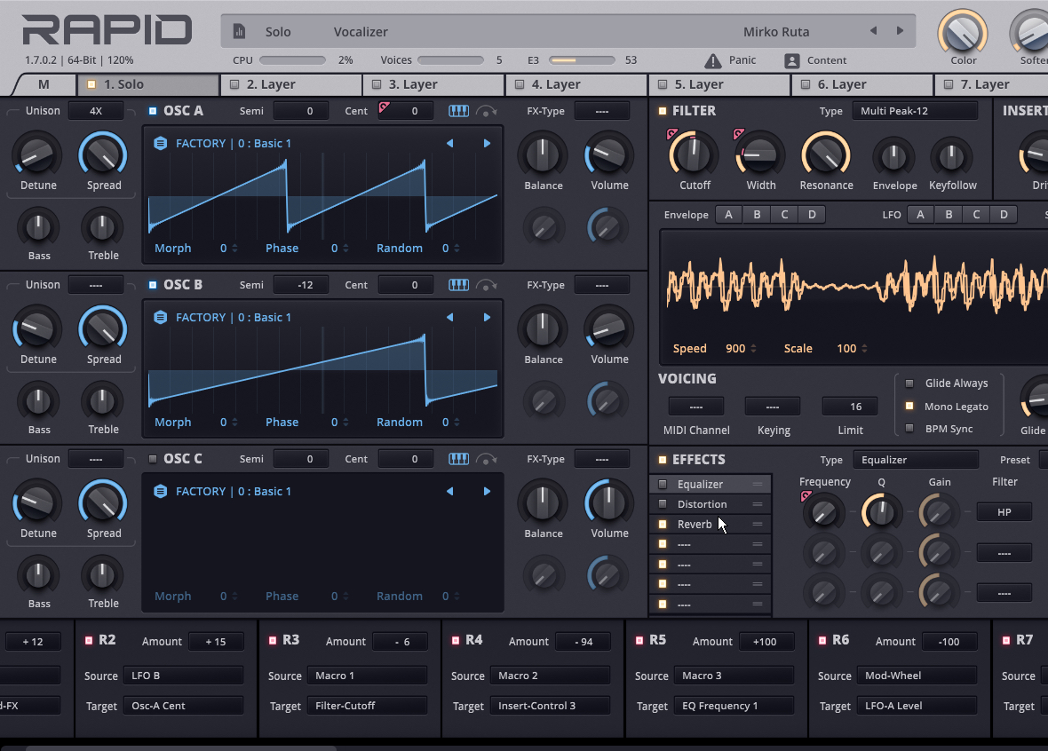
Task: Click the preset browser icon beside Solo
Action: 239,31
